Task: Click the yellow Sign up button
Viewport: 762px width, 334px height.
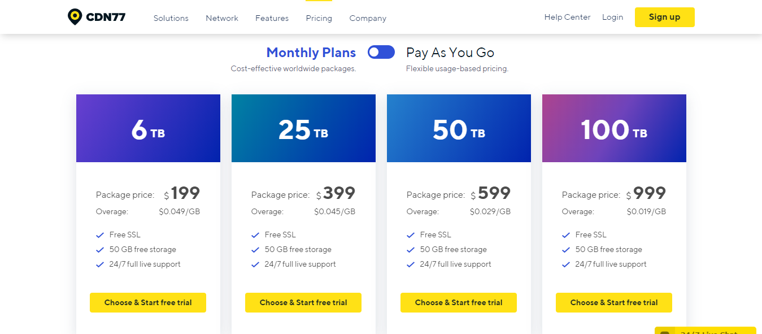Action: pyautogui.click(x=664, y=17)
